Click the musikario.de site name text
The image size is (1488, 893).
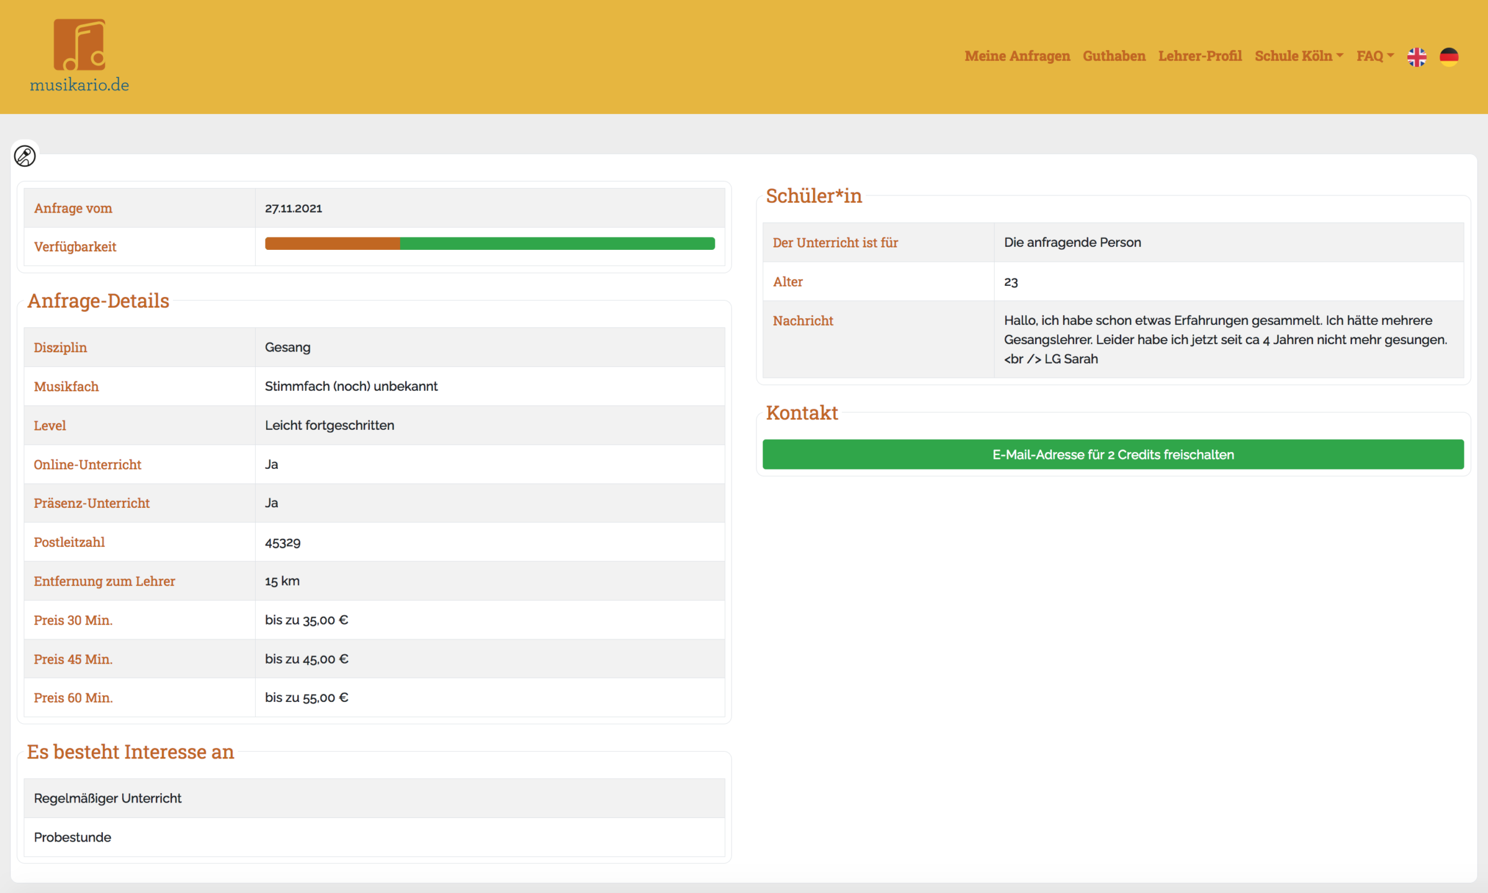tap(79, 85)
